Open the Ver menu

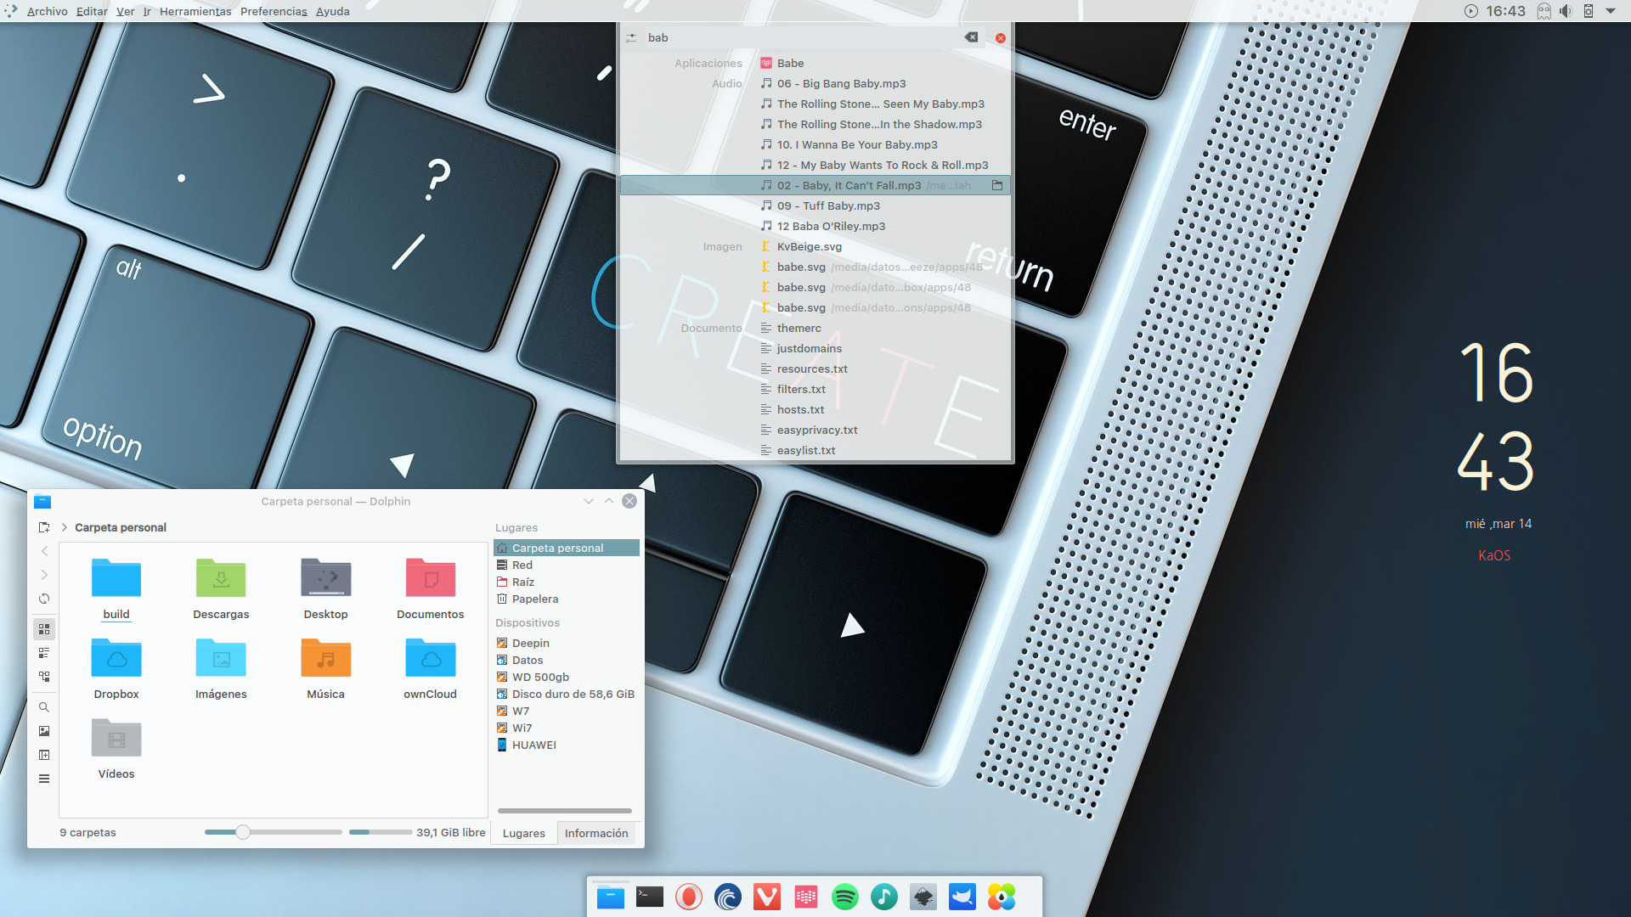(125, 11)
